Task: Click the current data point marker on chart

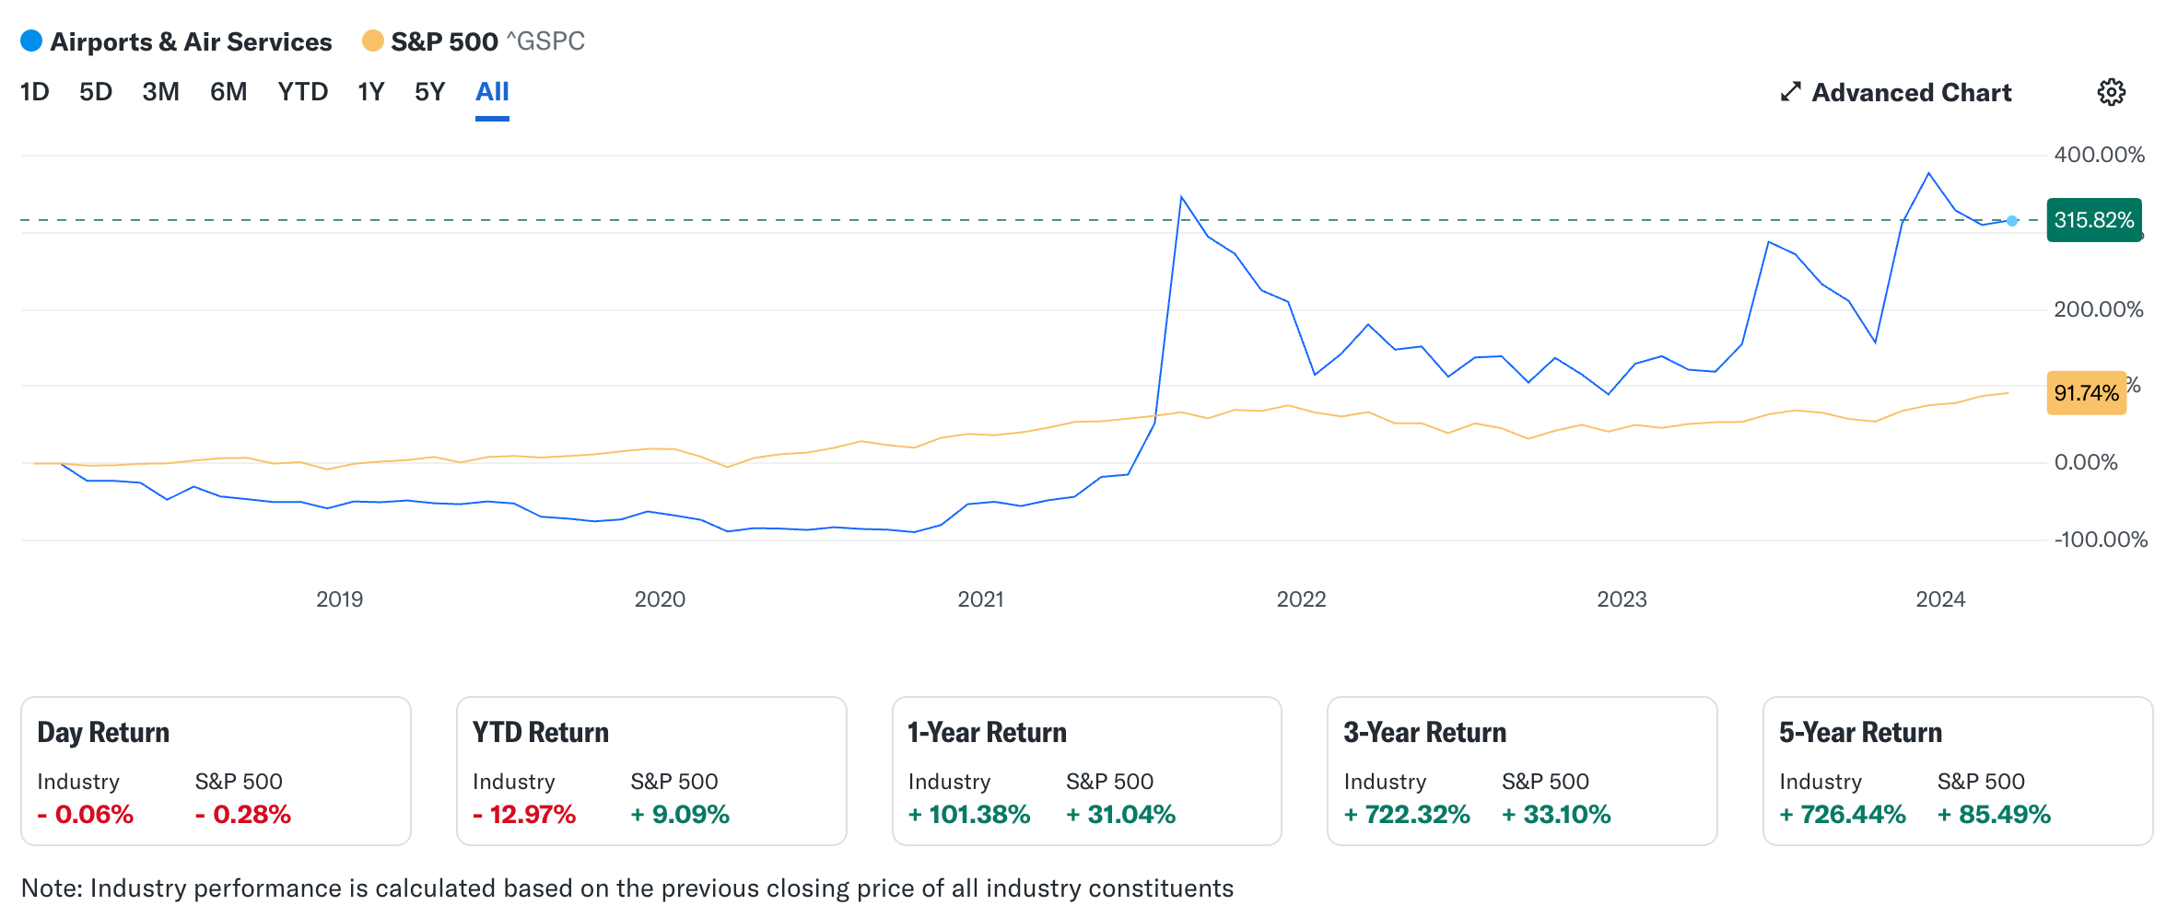Action: coord(2012,221)
